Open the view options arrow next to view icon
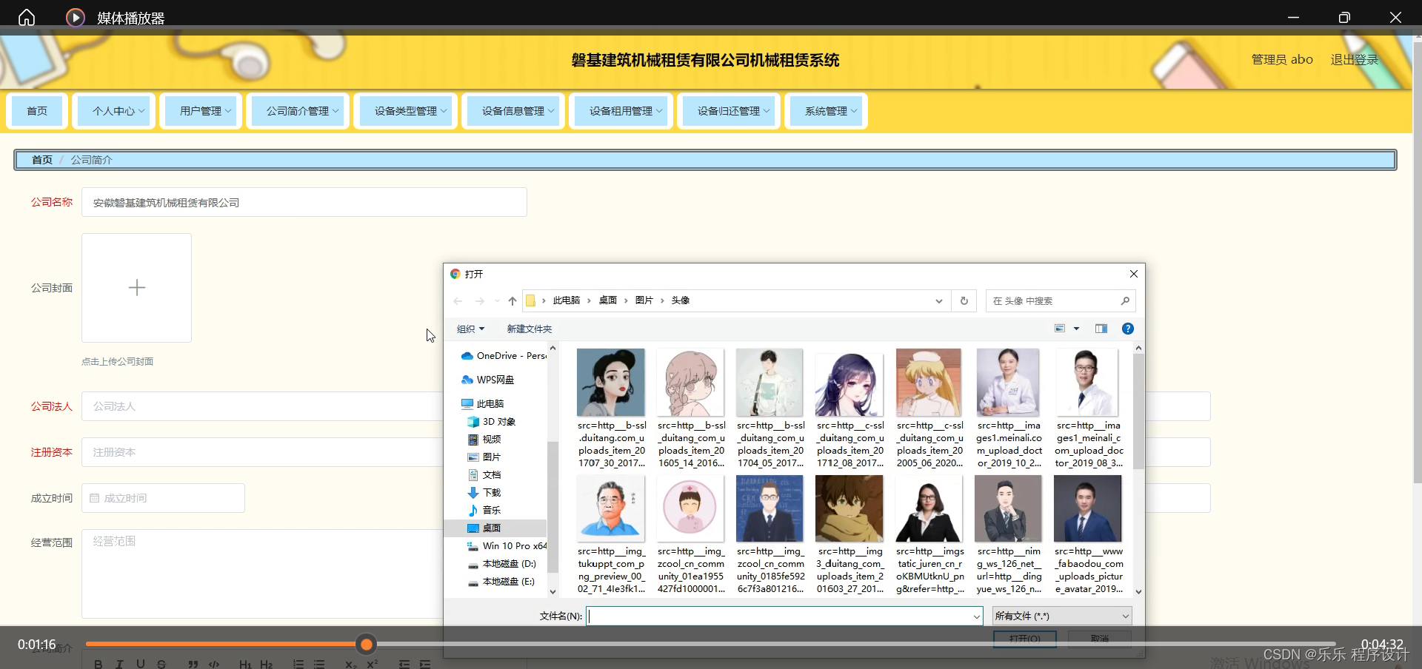Viewport: 1422px width, 669px height. pos(1076,329)
